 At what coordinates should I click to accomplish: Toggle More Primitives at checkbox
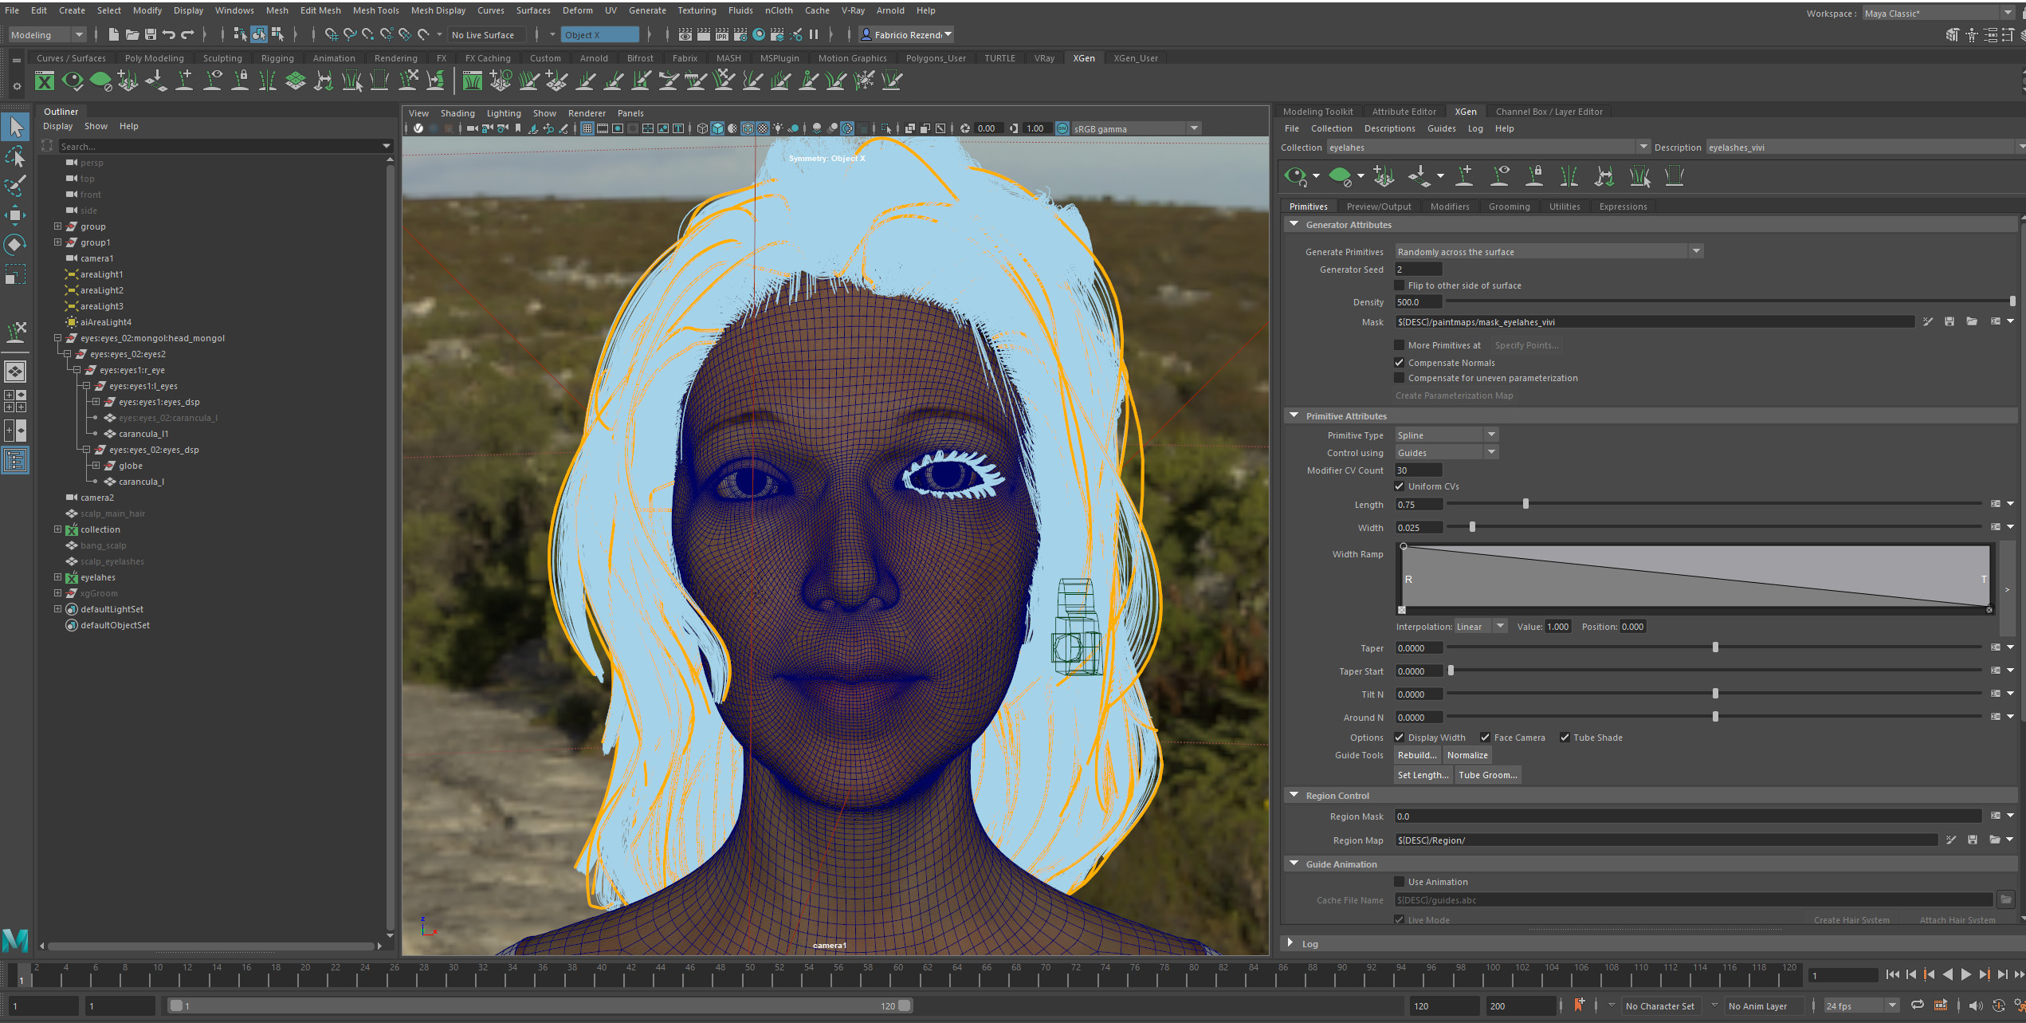[1399, 345]
